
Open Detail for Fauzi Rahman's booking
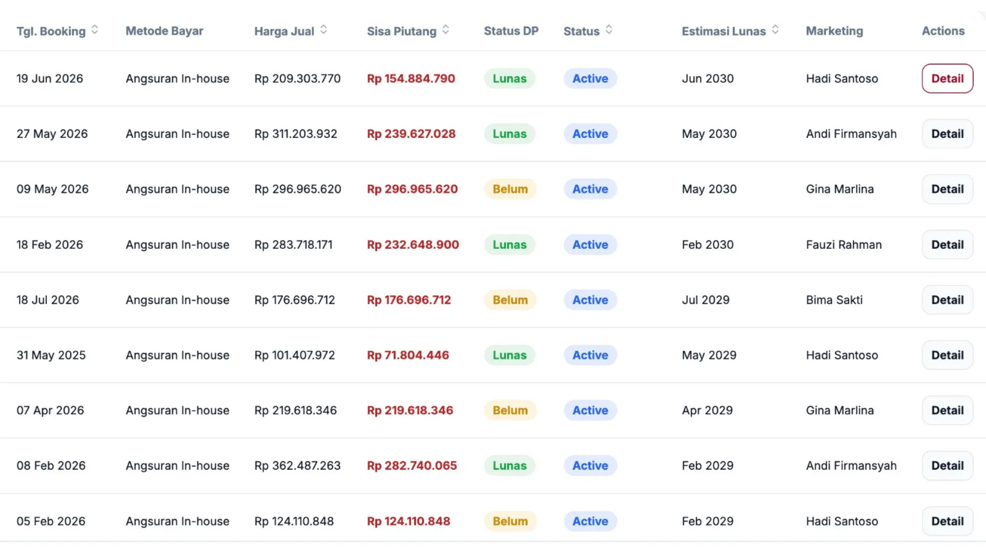(x=947, y=244)
